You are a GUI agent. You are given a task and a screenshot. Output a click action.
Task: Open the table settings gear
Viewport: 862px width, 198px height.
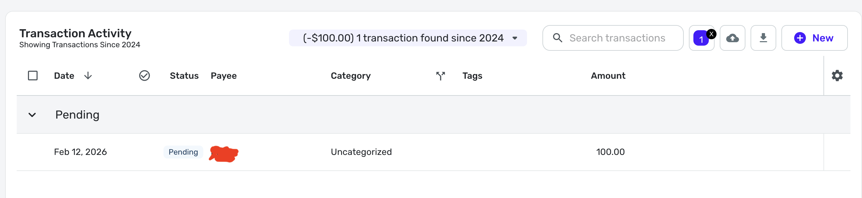click(x=837, y=76)
